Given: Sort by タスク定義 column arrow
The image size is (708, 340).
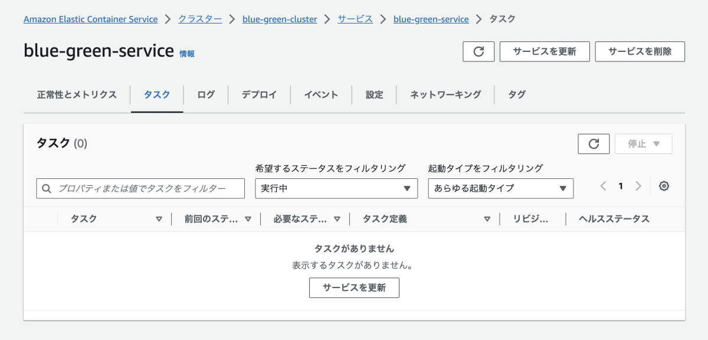Looking at the screenshot, I should (x=487, y=219).
